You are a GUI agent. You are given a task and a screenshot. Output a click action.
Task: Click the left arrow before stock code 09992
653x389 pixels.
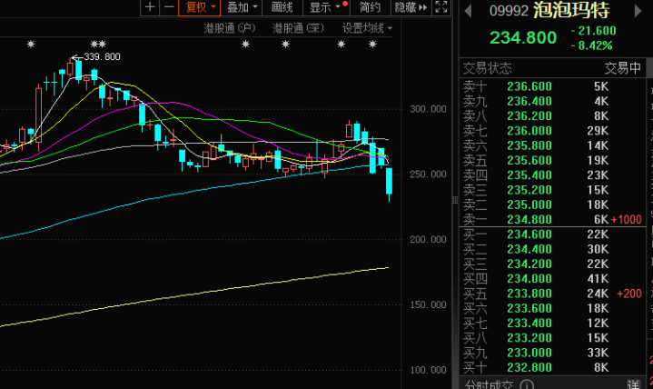(469, 12)
